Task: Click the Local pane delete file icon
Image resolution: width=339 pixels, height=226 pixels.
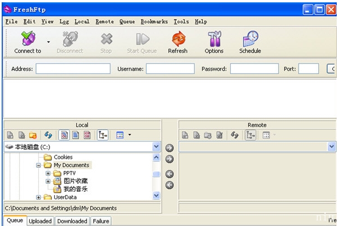Action: (x=21, y=135)
